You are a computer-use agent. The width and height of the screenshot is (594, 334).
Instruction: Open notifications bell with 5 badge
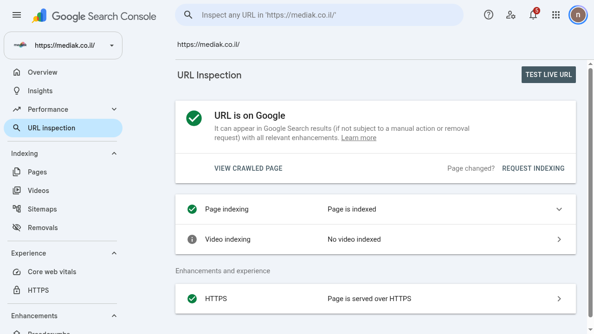[534, 15]
